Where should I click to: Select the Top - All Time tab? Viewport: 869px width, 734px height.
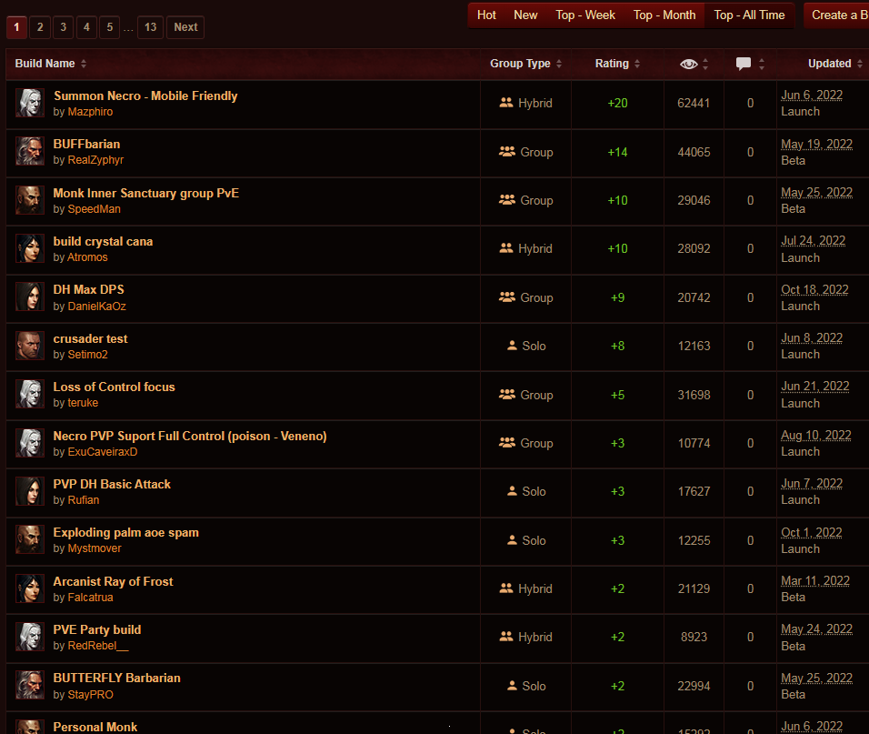coord(749,15)
